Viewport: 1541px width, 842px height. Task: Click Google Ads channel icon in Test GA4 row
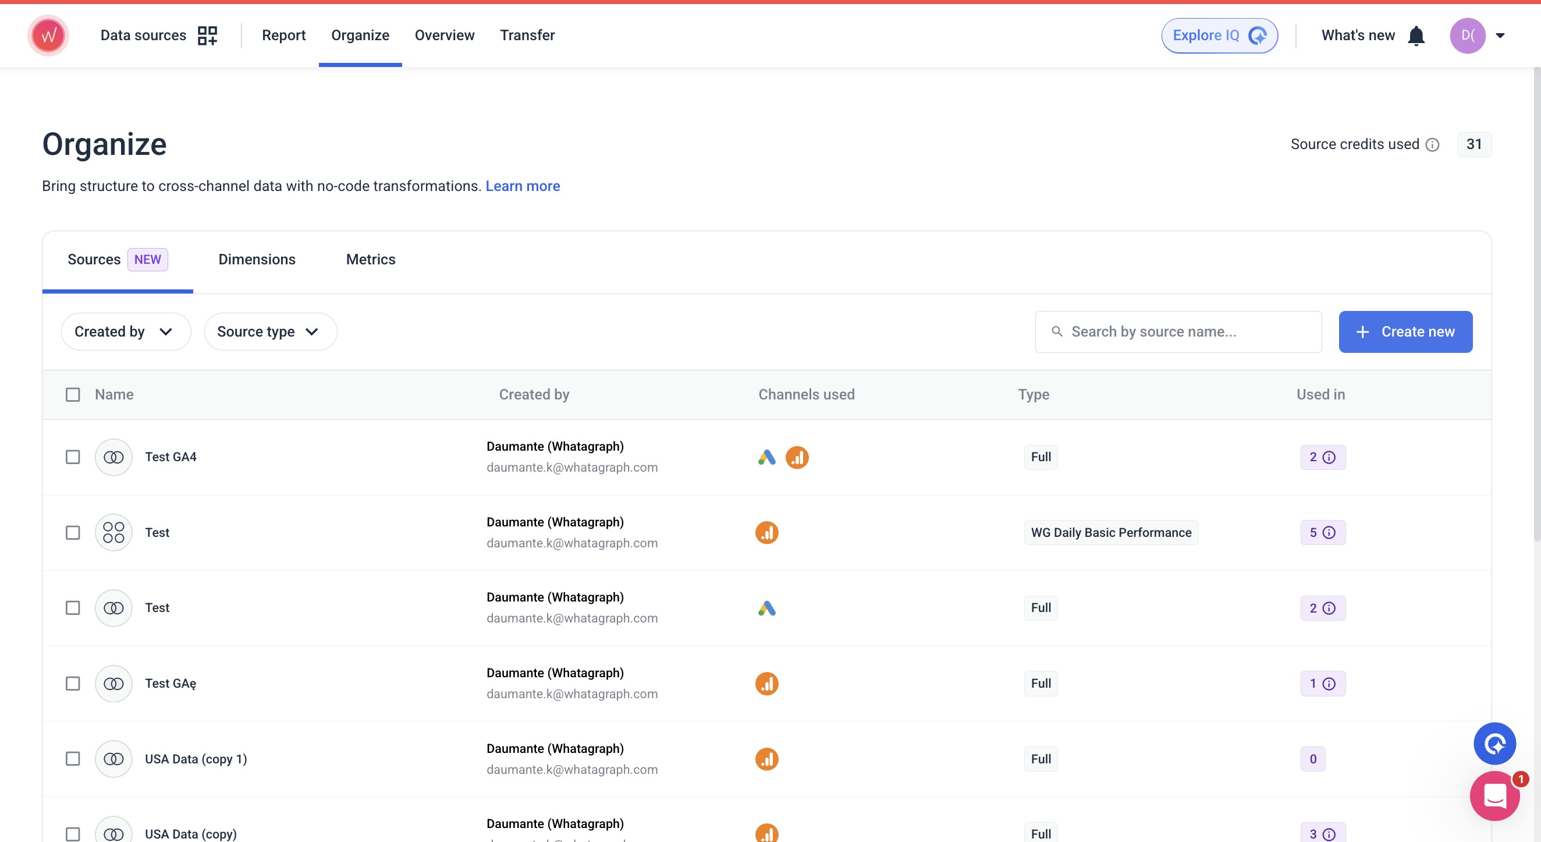click(767, 457)
